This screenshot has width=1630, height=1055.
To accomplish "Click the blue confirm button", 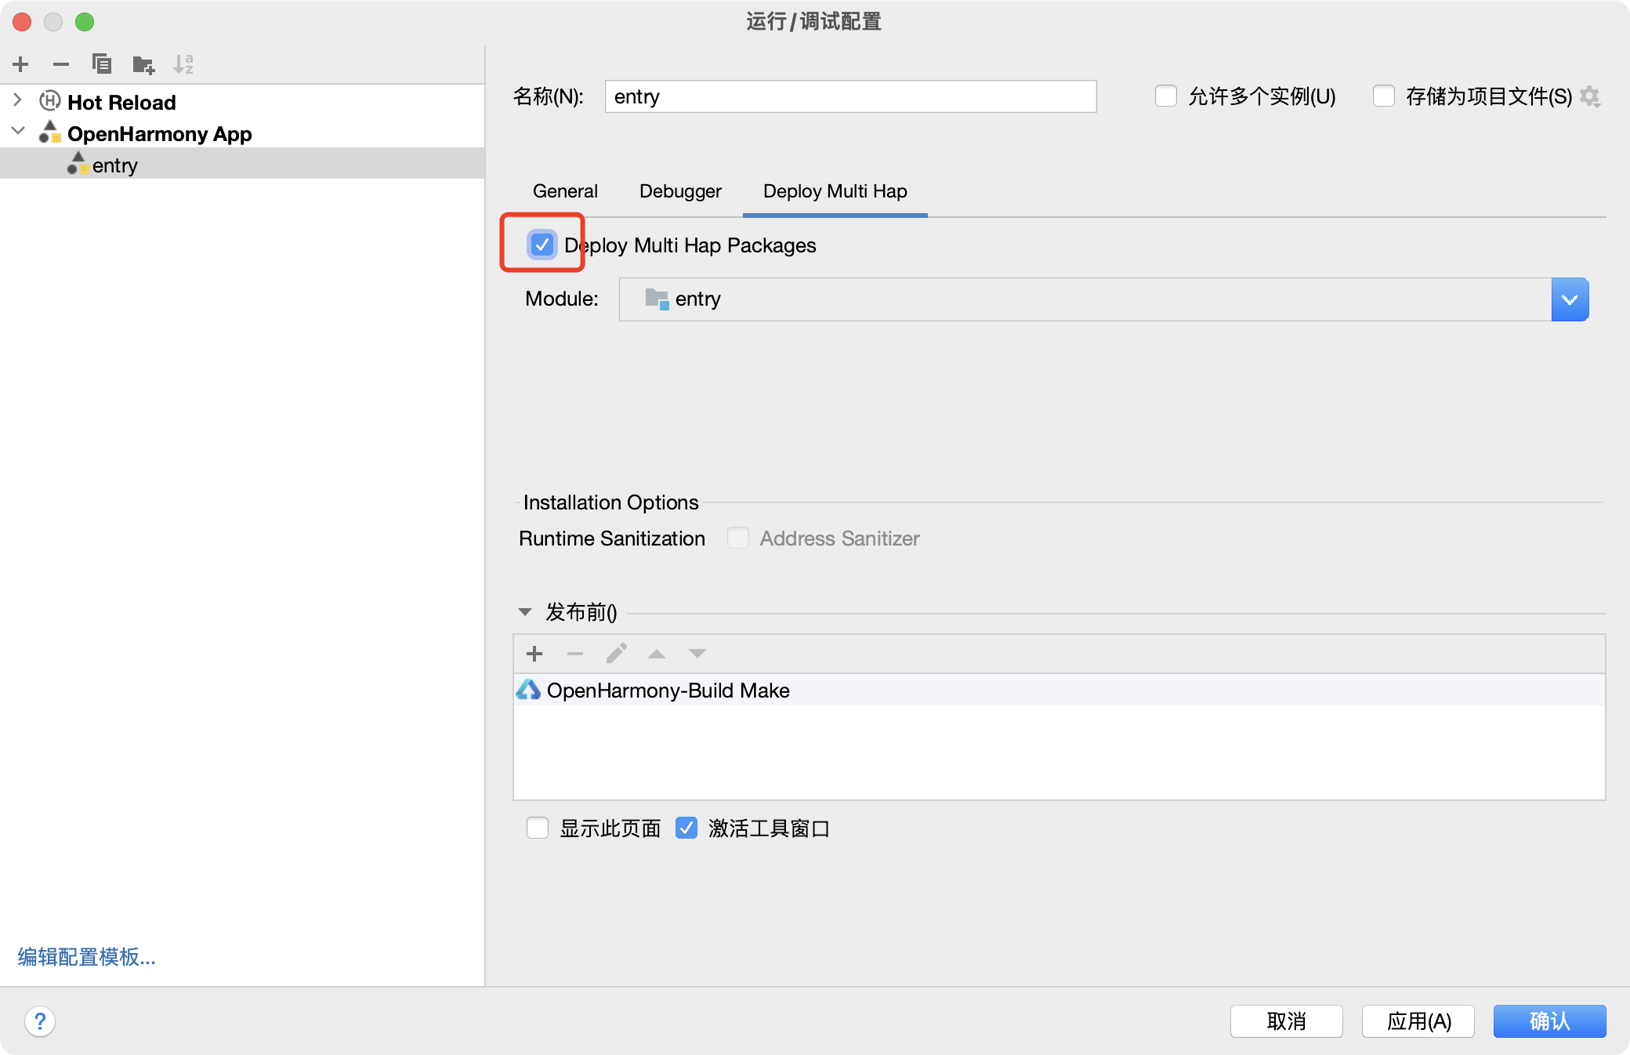I will tap(1549, 1021).
